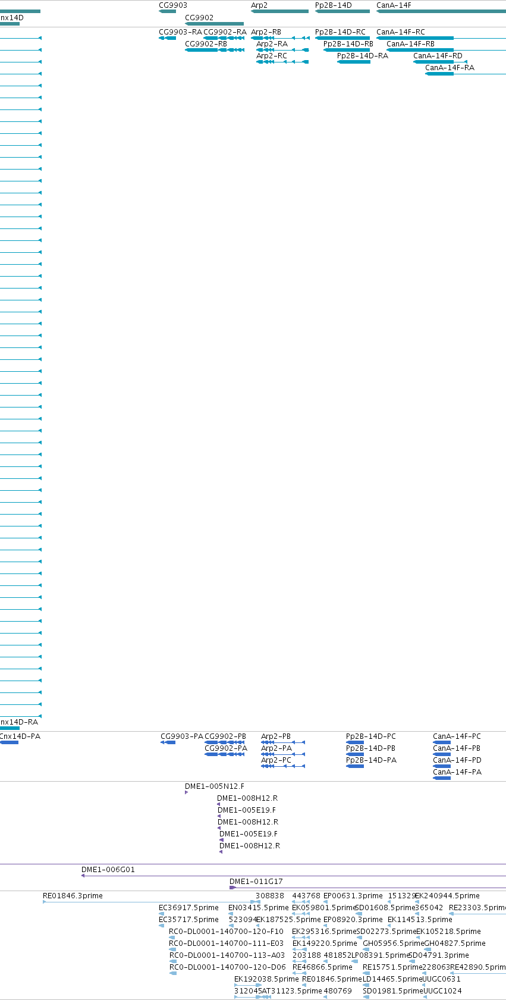The height and width of the screenshot is (1000, 506).
Task: Select the UUGC0631 EST
Action: point(425,985)
